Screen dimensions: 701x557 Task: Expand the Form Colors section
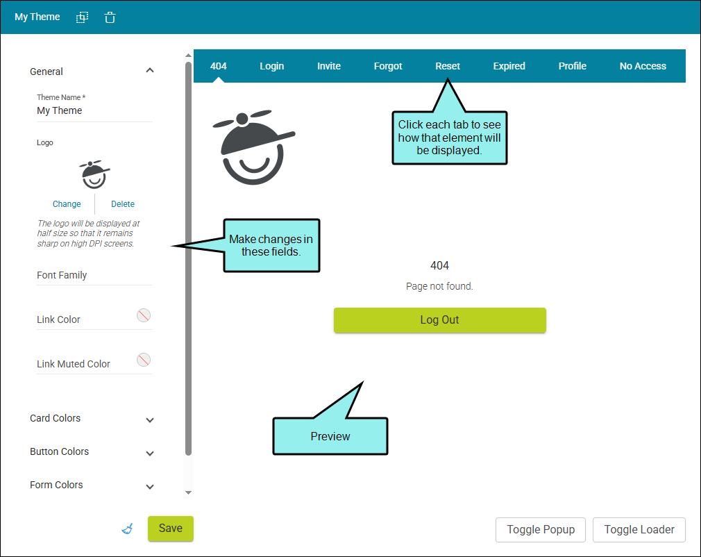(x=150, y=486)
